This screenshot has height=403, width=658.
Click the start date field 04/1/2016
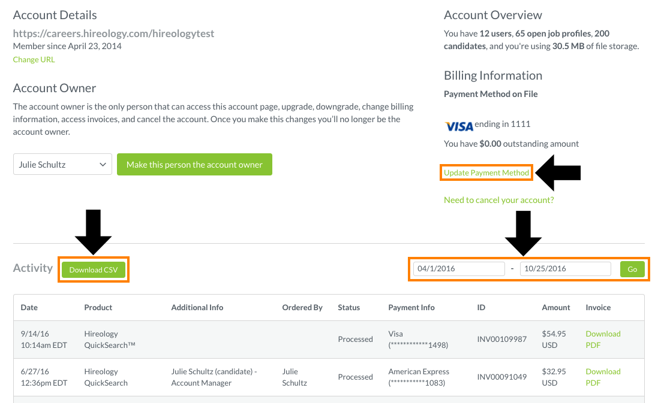pos(459,268)
